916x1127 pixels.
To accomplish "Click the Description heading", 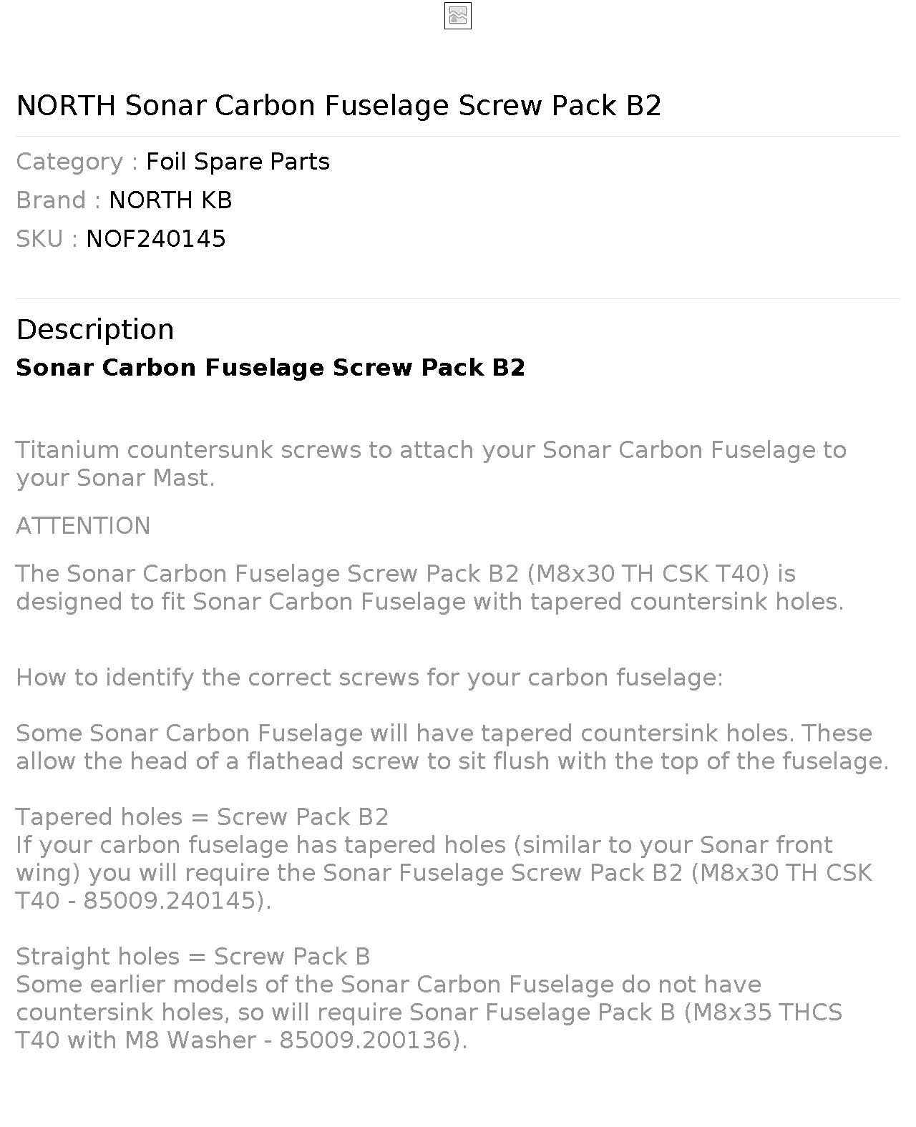I will [95, 329].
